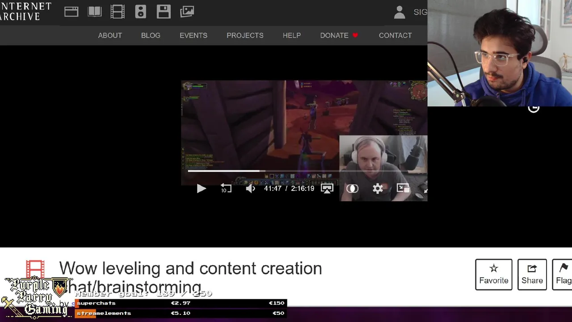Click the 41:47 / 2:16:19 time display
The width and height of the screenshot is (572, 322).
[x=289, y=189]
